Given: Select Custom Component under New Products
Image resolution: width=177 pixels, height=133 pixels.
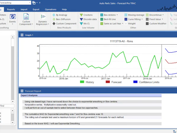Looking at the screenshot, I should point(64,24).
